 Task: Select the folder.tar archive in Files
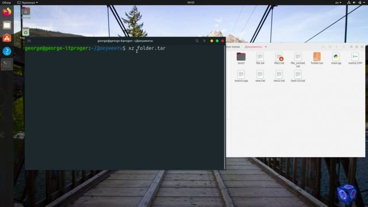click(317, 59)
